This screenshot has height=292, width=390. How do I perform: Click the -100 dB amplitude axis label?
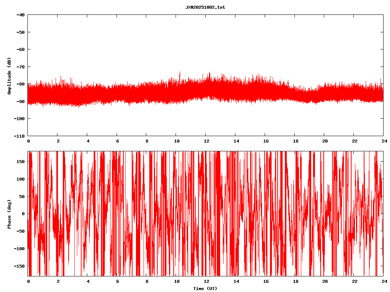coord(19,119)
